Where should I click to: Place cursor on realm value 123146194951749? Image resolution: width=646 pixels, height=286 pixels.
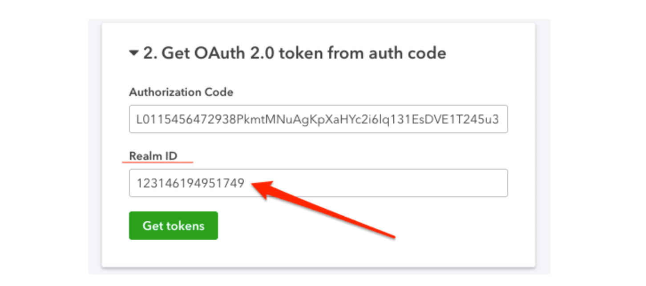click(x=190, y=183)
